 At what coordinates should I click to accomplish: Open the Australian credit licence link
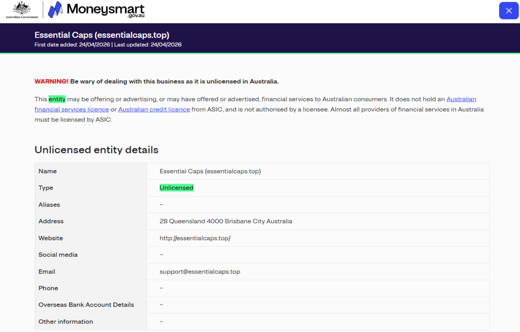pyautogui.click(x=154, y=110)
